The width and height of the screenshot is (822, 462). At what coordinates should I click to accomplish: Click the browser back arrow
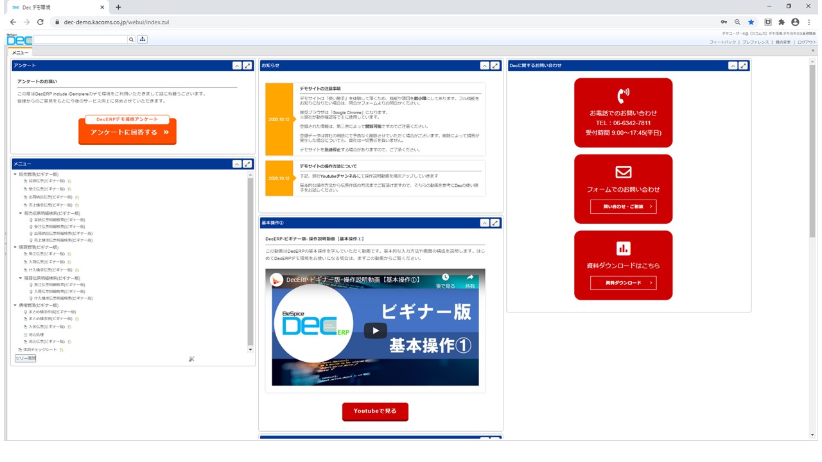[13, 22]
